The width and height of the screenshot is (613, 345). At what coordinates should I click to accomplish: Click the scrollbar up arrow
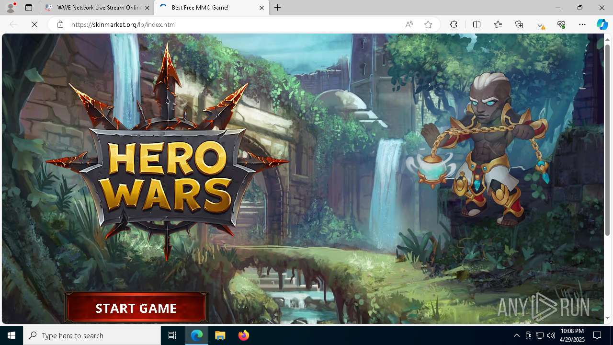608,39
